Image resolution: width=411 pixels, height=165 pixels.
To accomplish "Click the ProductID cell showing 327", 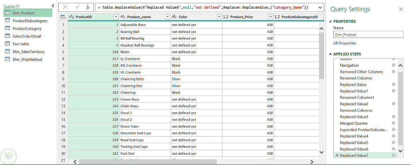I will pyautogui.click(x=94, y=126).
